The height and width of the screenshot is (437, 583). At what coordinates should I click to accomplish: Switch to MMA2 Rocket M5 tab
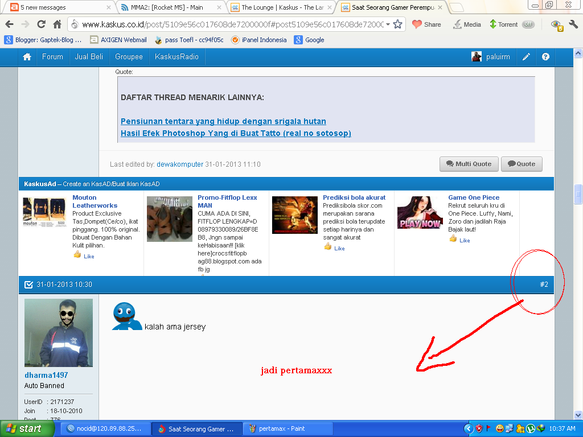[170, 7]
